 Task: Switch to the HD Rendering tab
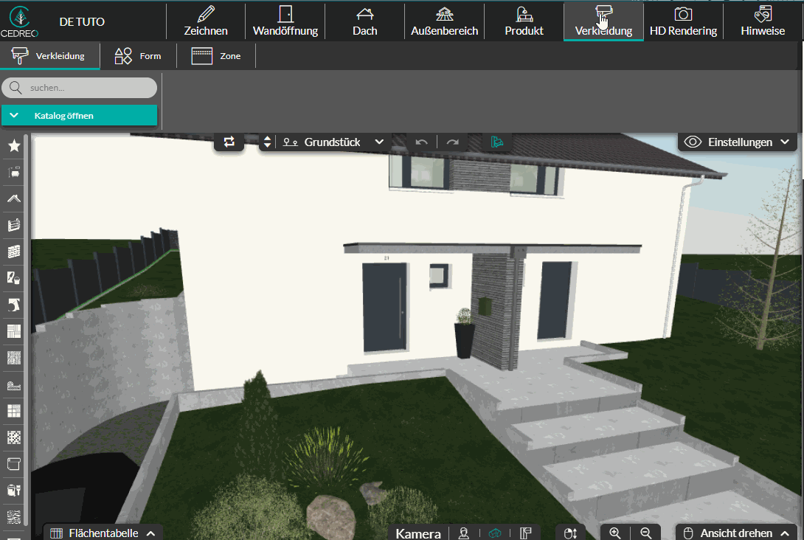683,21
